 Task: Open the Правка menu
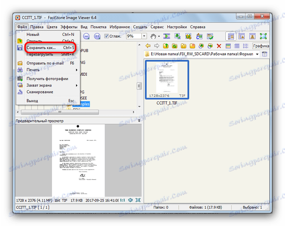tap(37, 27)
